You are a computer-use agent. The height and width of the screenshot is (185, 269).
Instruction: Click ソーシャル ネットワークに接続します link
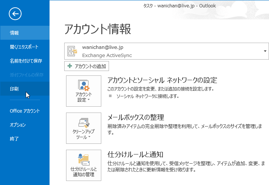coord(148,96)
